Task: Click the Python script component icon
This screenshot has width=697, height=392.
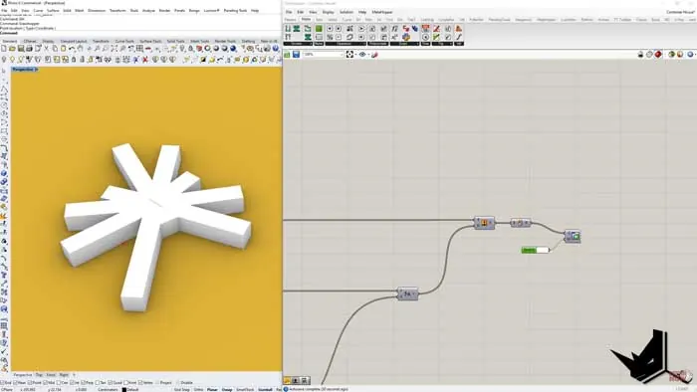Action: tap(406, 37)
